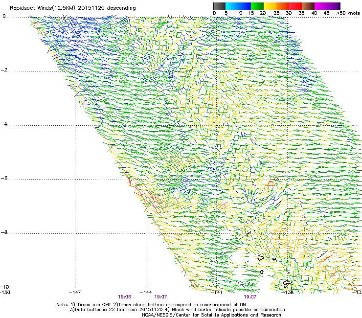362x318 pixels.
Task: Click the '25' label under the color bar
Action: point(276,13)
